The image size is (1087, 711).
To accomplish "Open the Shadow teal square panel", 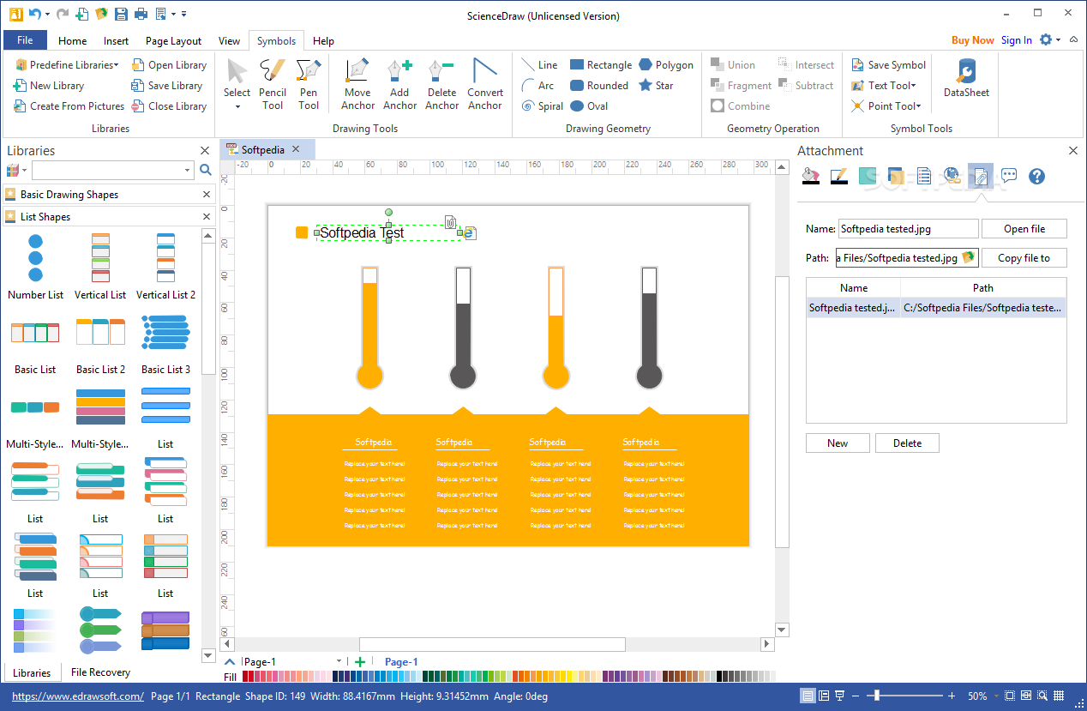I will 867,177.
